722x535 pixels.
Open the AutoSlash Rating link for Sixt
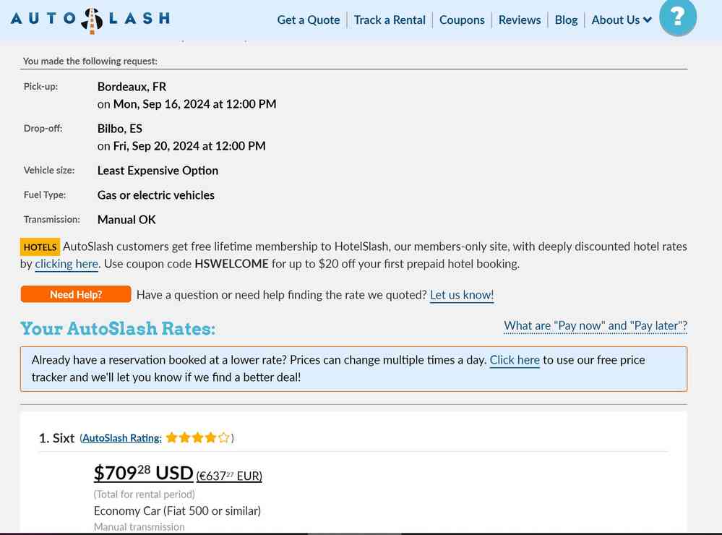point(122,438)
